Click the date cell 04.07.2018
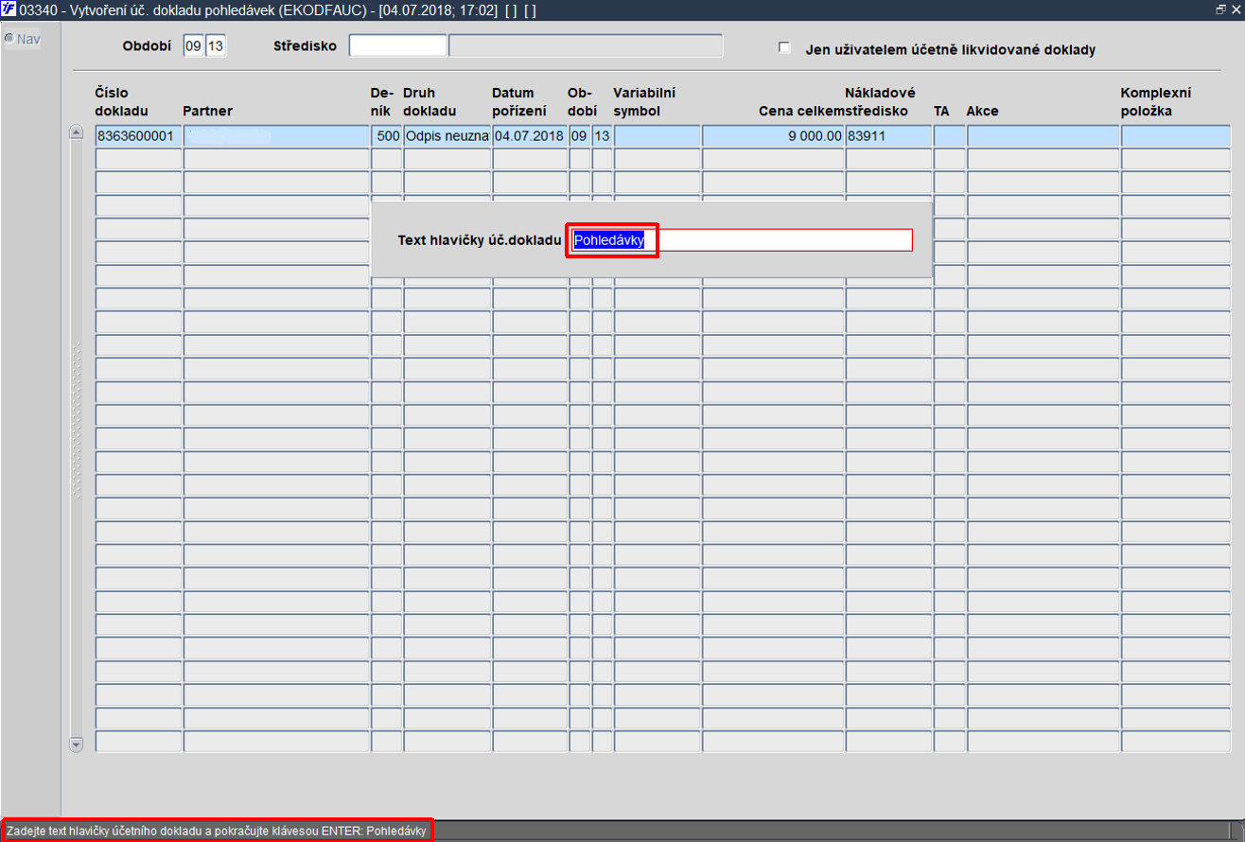This screenshot has width=1245, height=842. coord(530,136)
